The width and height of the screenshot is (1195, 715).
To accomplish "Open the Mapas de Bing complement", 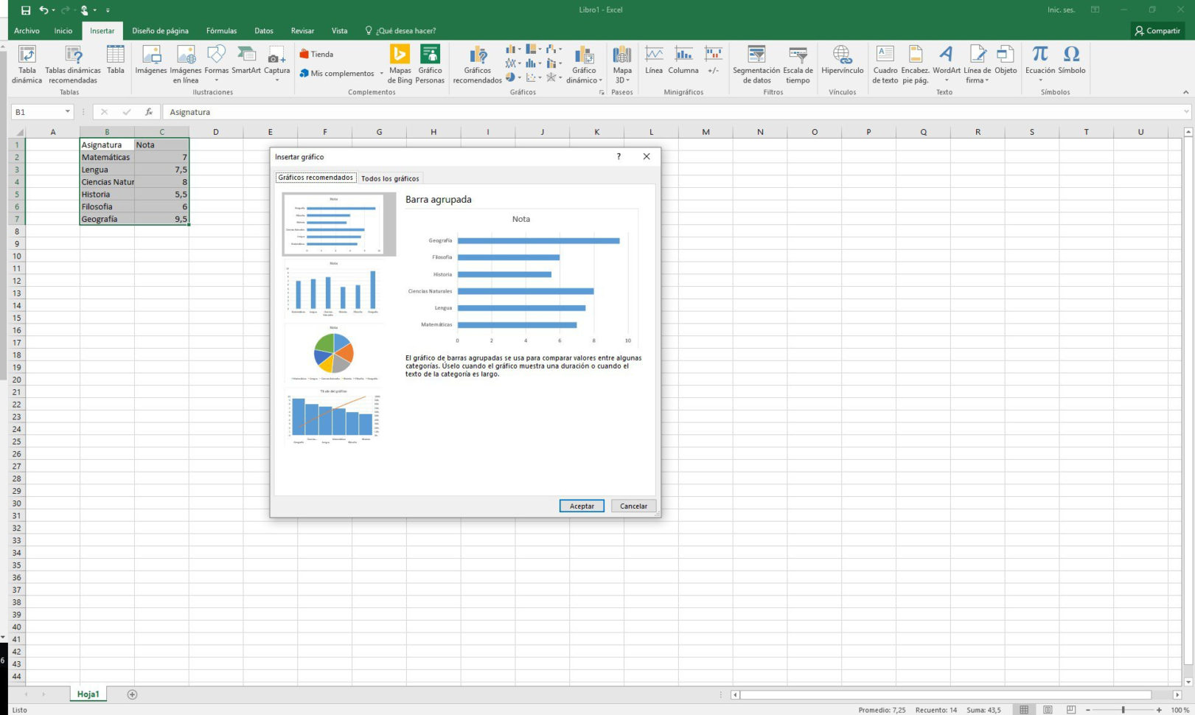I will [400, 65].
